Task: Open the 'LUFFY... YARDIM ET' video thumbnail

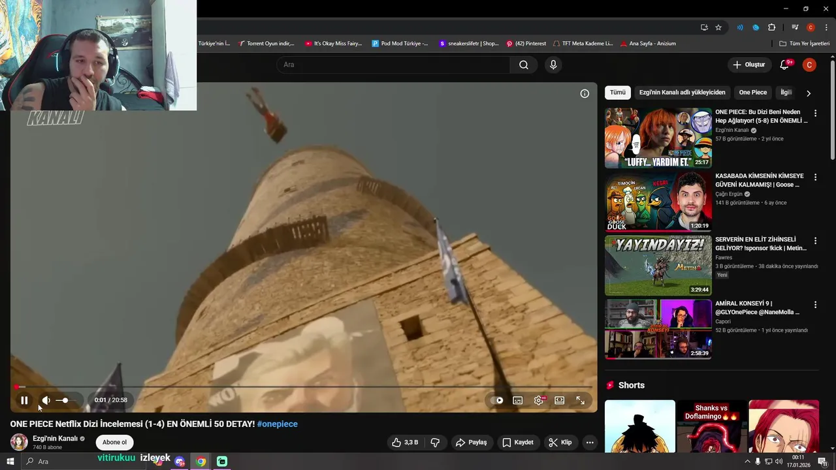Action: 658,138
